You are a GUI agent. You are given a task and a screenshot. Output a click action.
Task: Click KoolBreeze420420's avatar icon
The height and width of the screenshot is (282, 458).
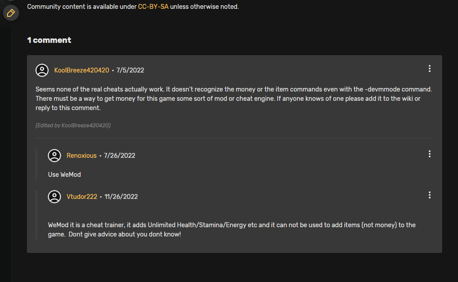click(42, 70)
